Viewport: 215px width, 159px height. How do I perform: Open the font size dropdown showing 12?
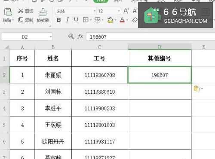(x=119, y=11)
